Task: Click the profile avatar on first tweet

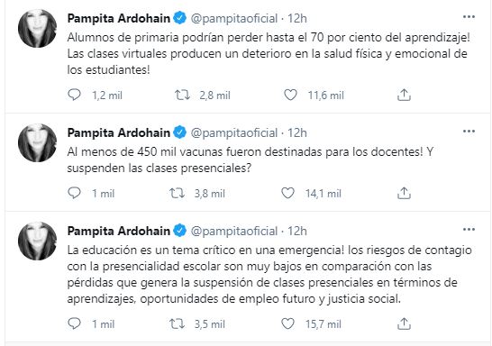Action: [x=37, y=28]
